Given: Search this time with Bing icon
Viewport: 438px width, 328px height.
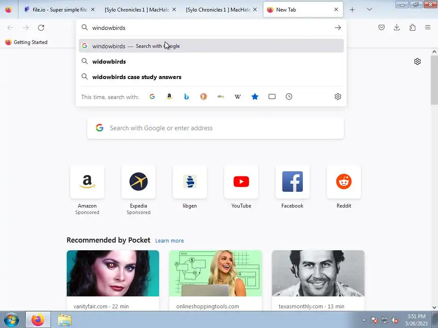Looking at the screenshot, I should 186,97.
